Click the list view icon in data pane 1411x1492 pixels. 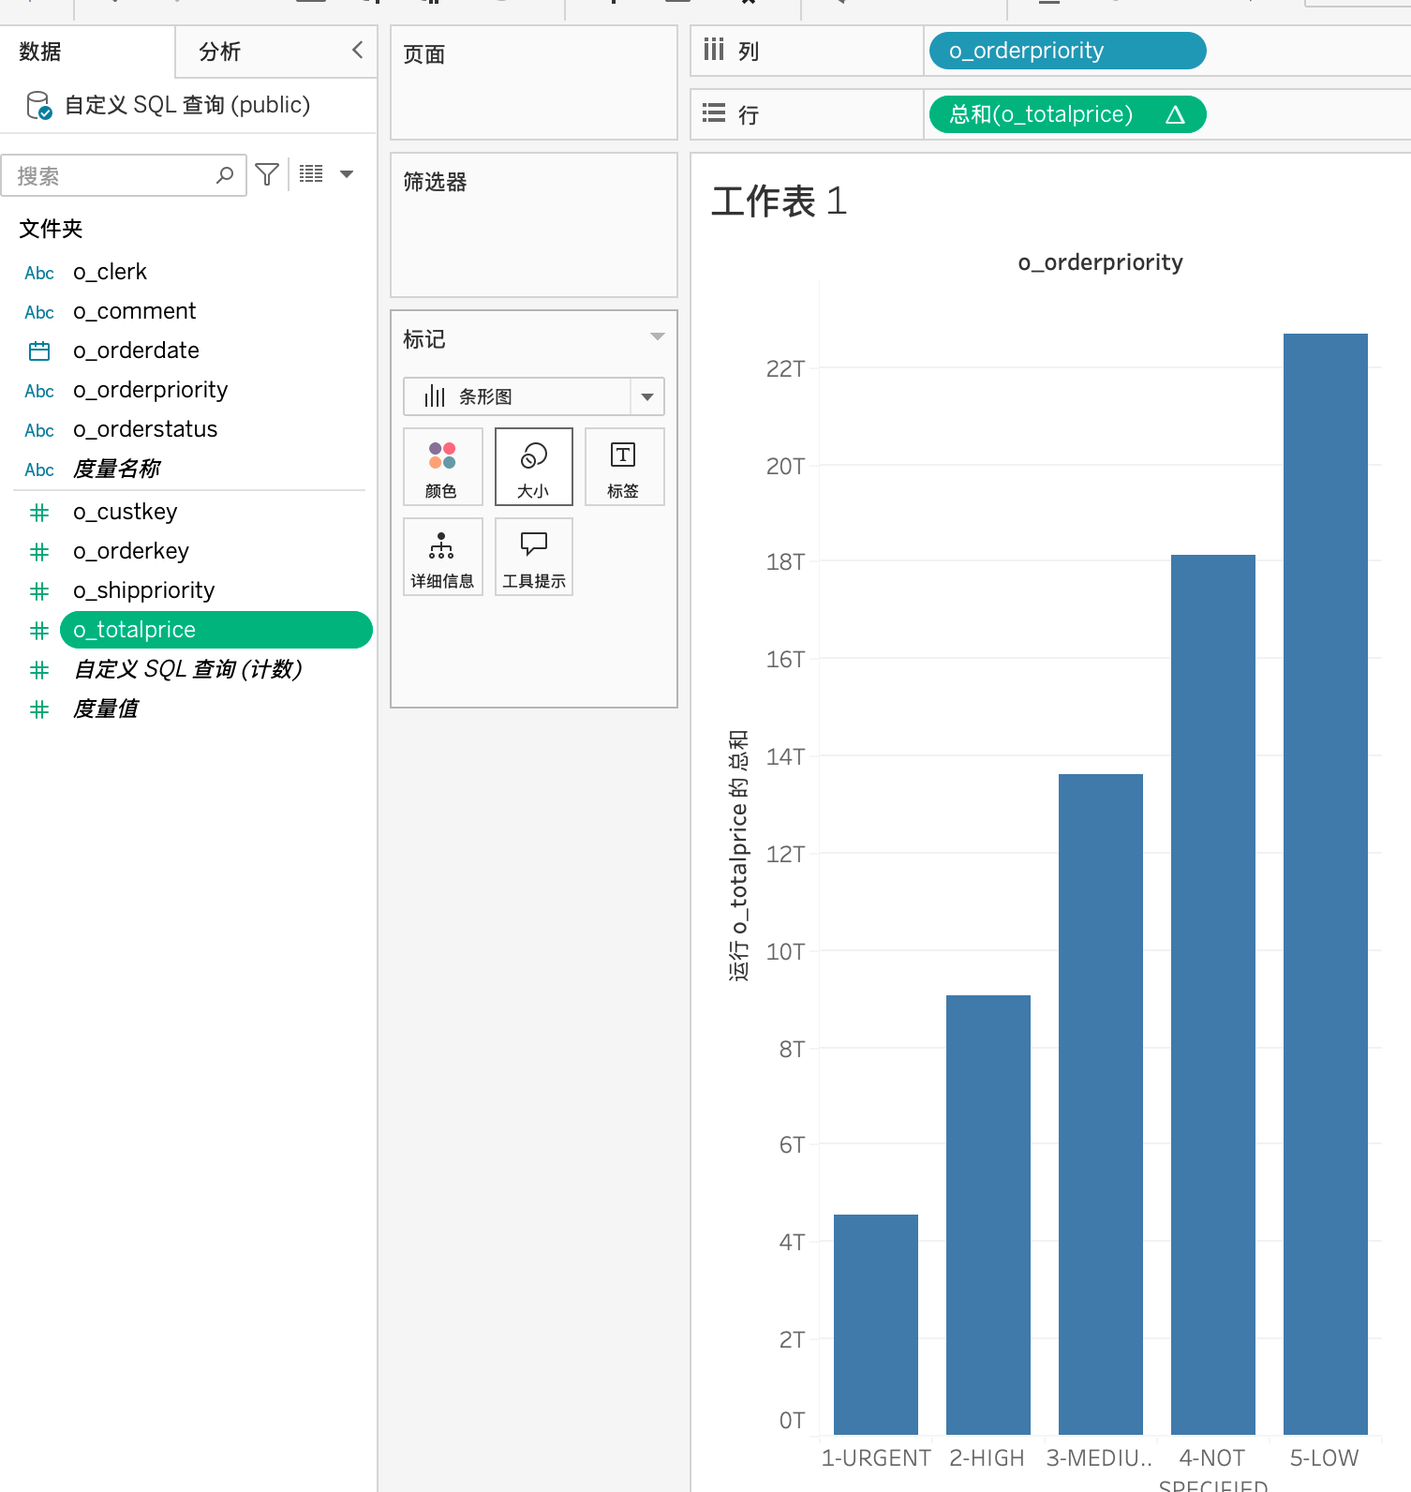[x=311, y=174]
